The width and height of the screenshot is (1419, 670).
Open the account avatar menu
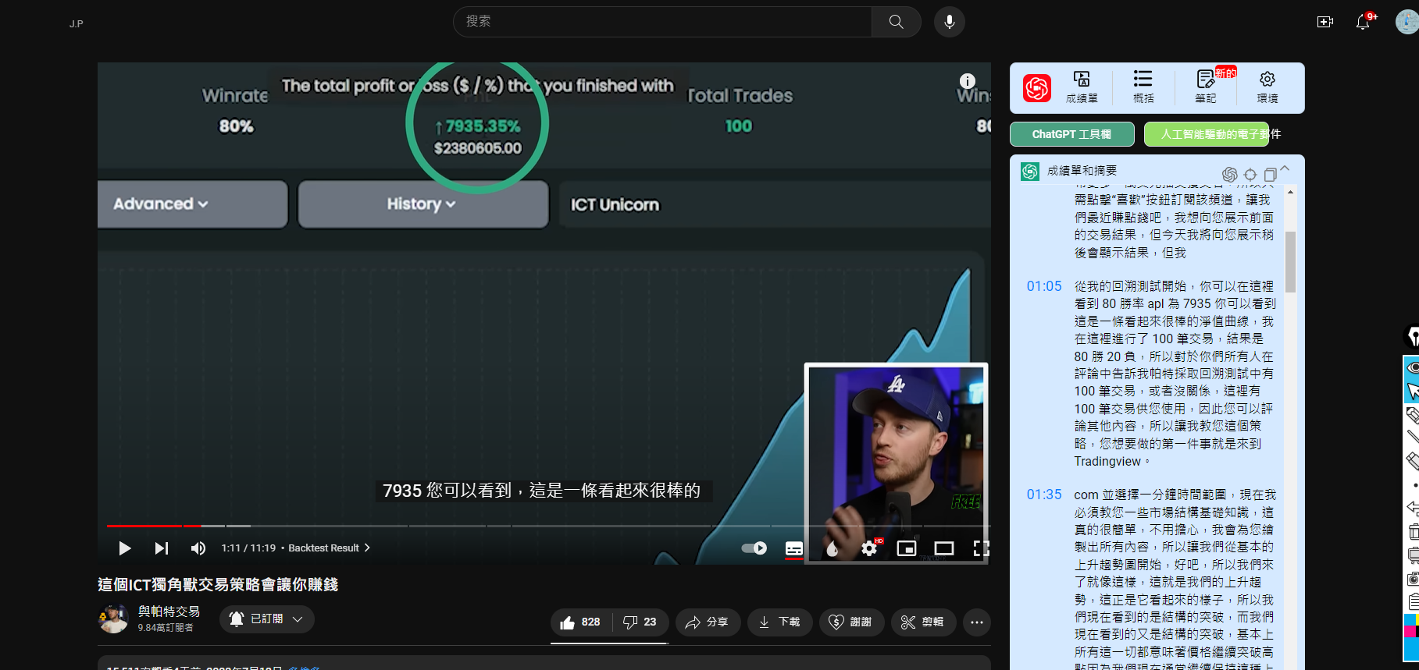(1407, 22)
